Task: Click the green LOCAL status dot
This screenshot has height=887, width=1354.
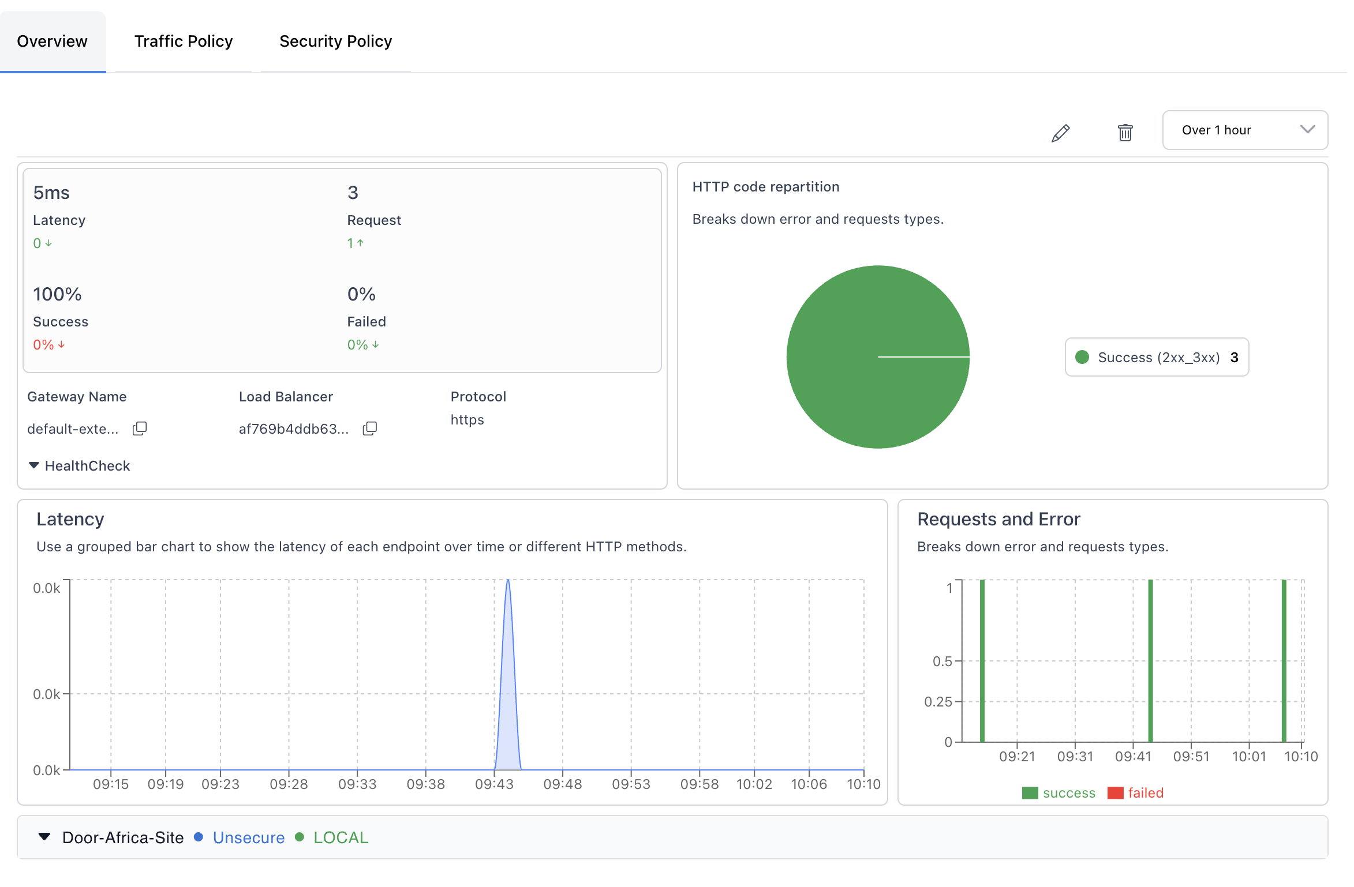Action: pos(300,837)
